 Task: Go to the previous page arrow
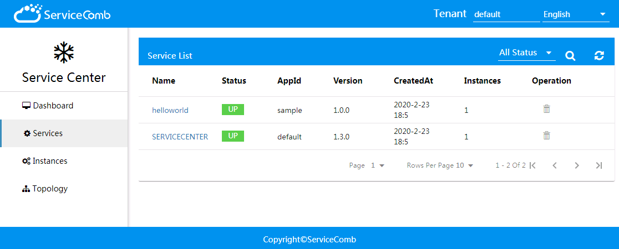(x=555, y=165)
